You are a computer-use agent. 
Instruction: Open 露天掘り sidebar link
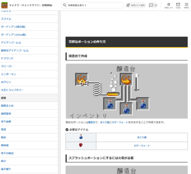[x=6, y=169]
